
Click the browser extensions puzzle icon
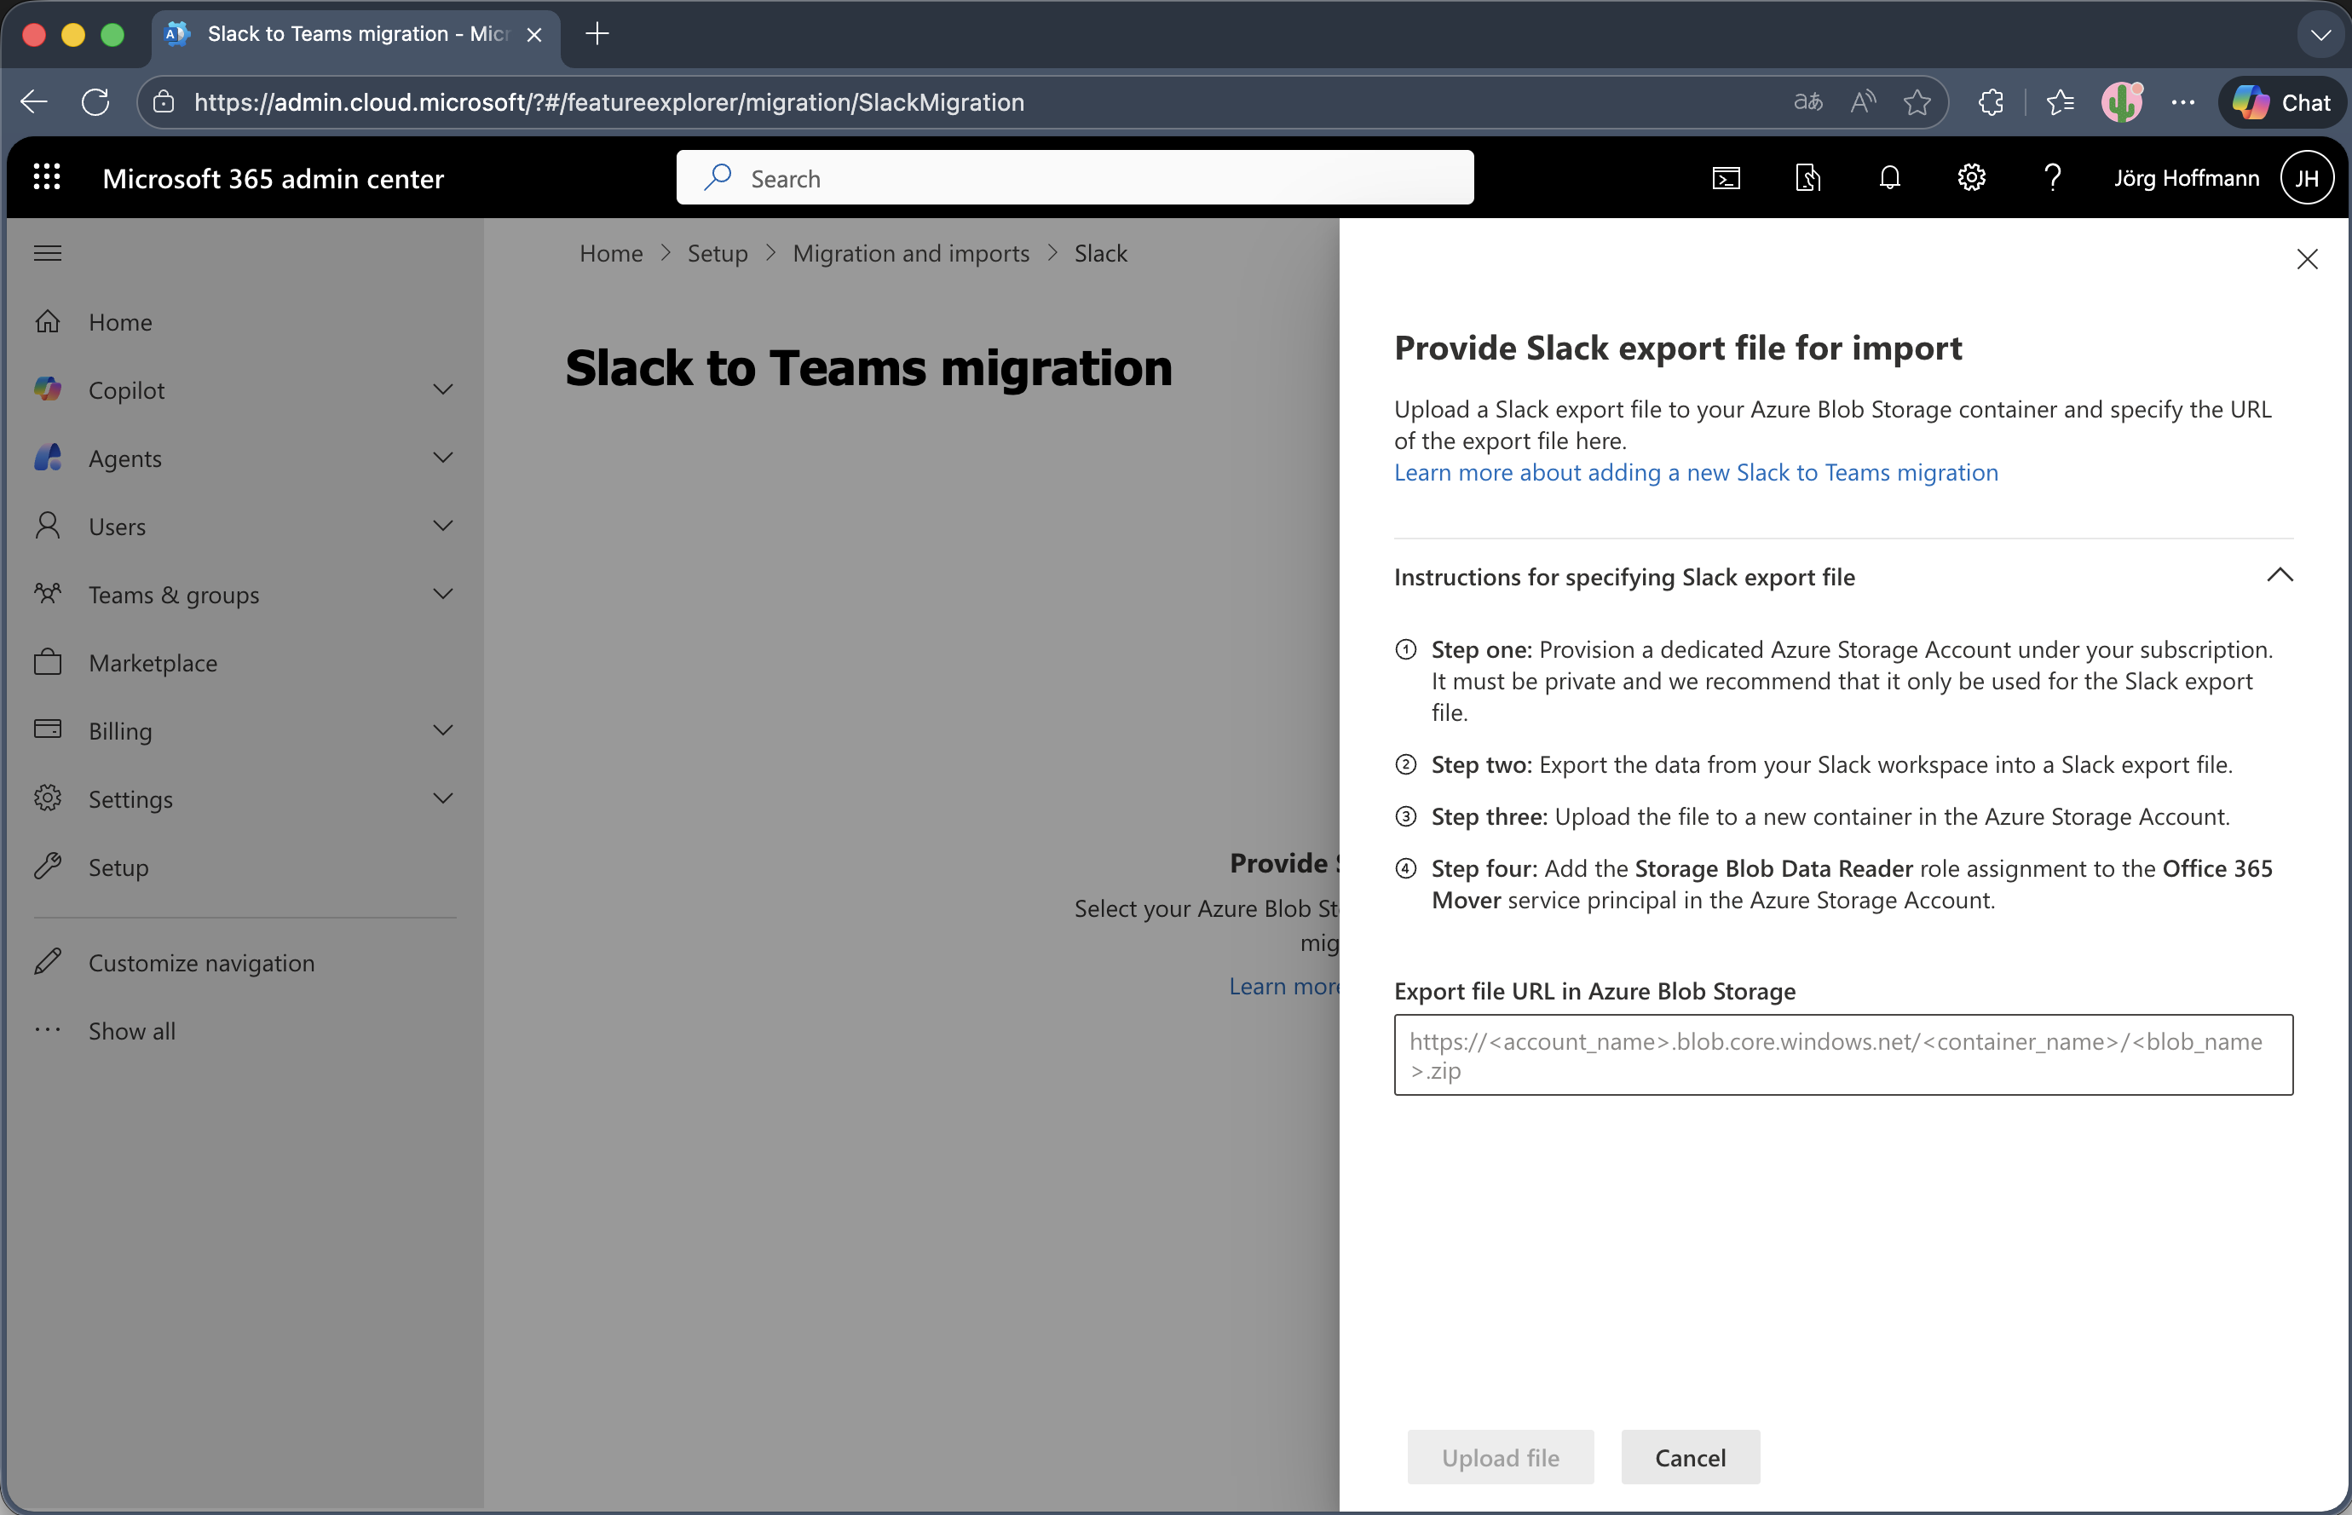tap(1990, 101)
